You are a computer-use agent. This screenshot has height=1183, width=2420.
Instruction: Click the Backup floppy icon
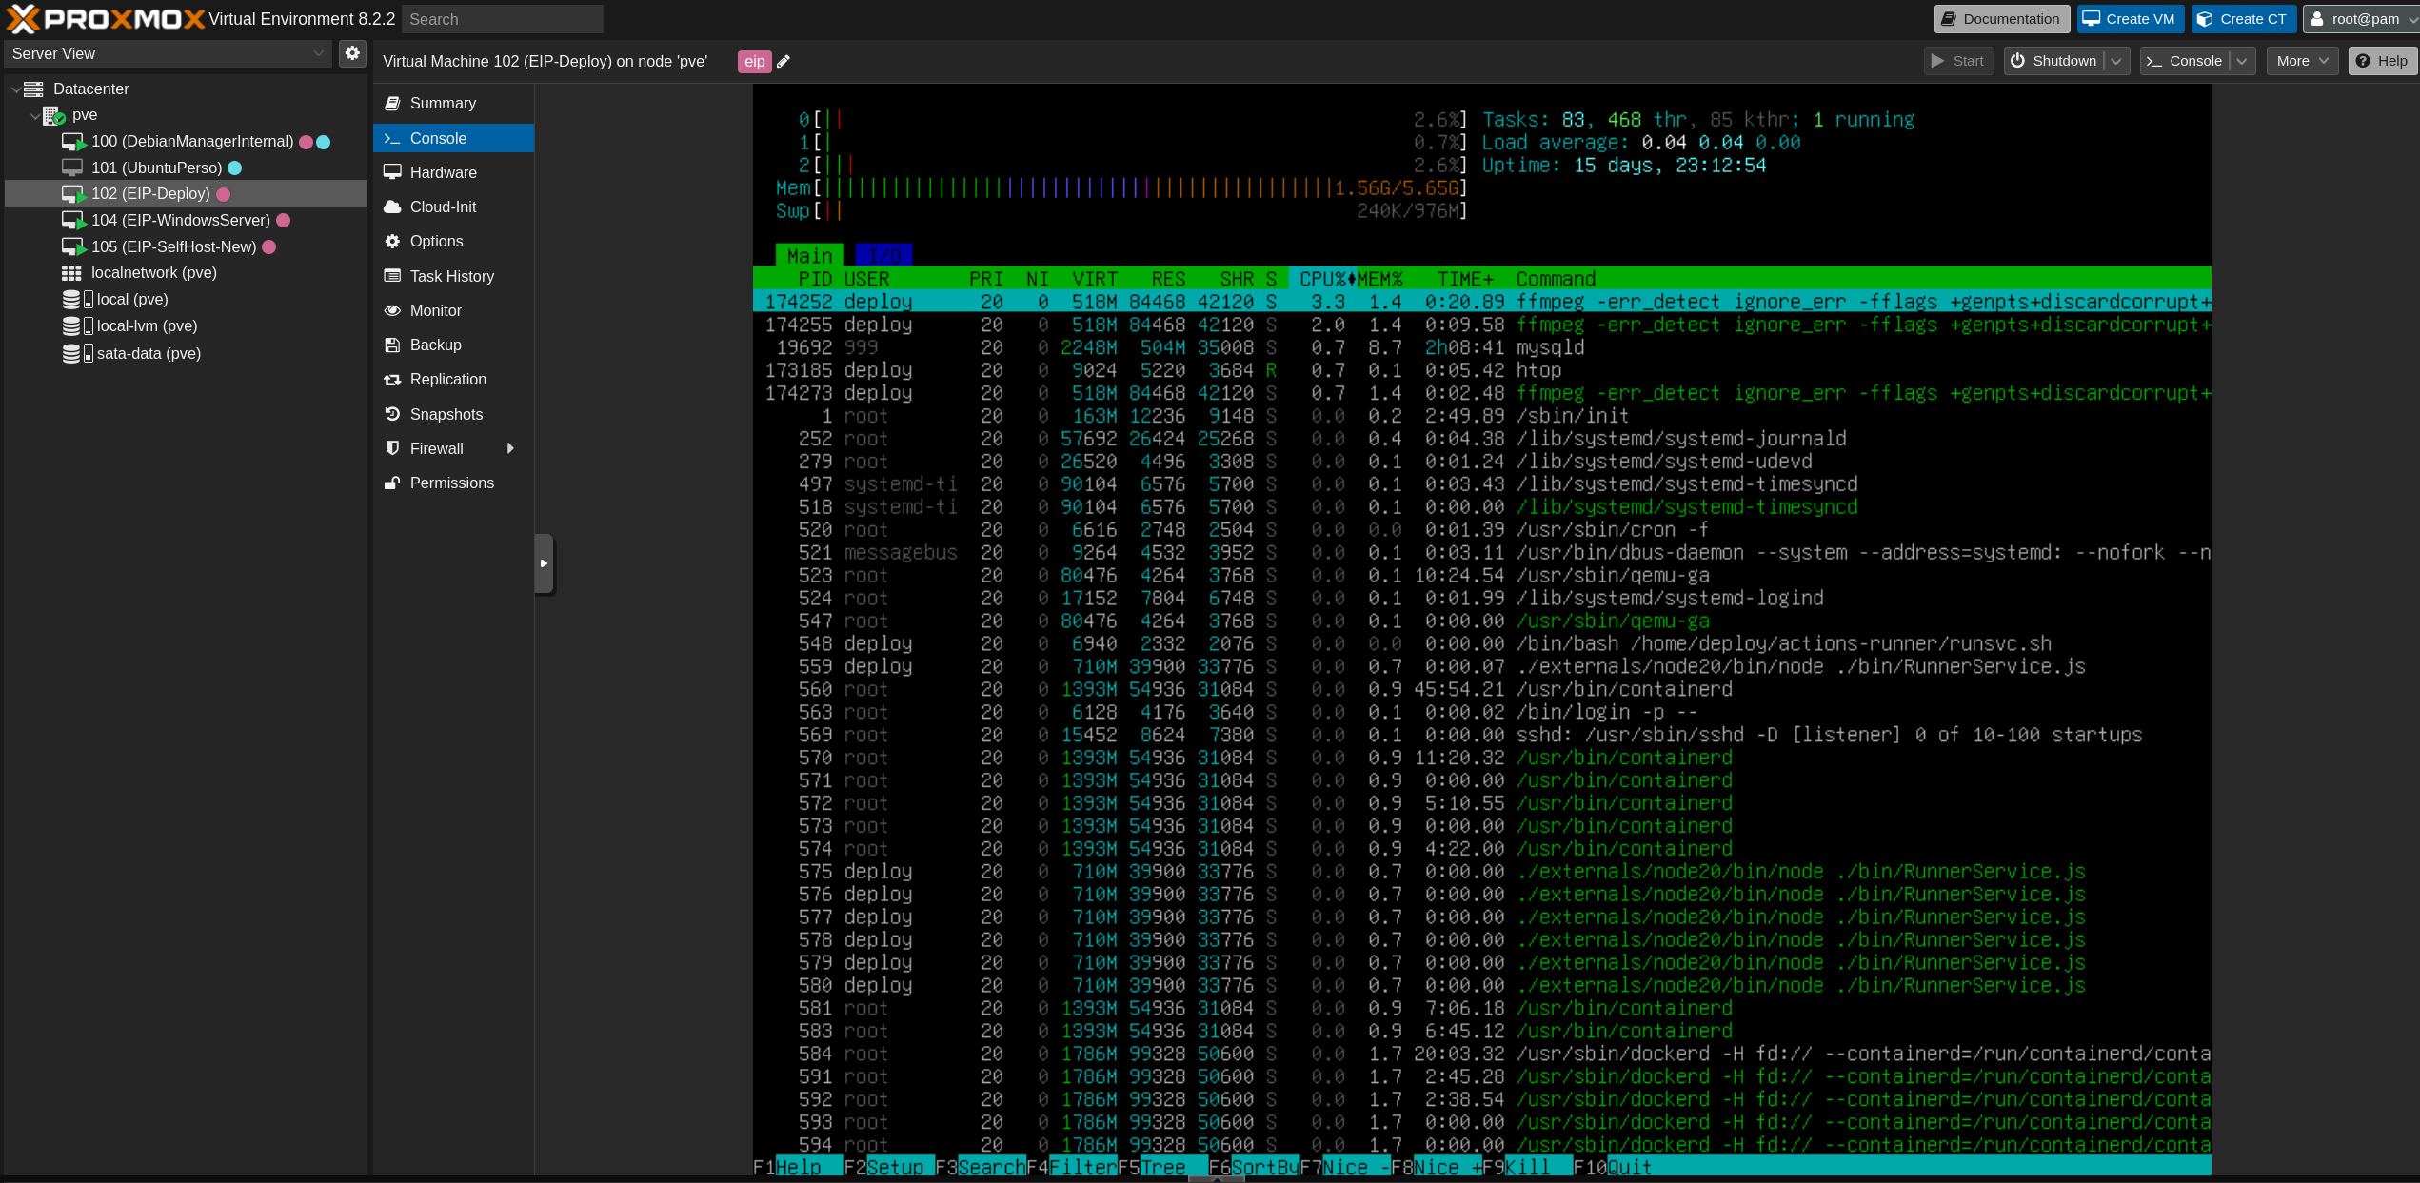pyautogui.click(x=392, y=345)
